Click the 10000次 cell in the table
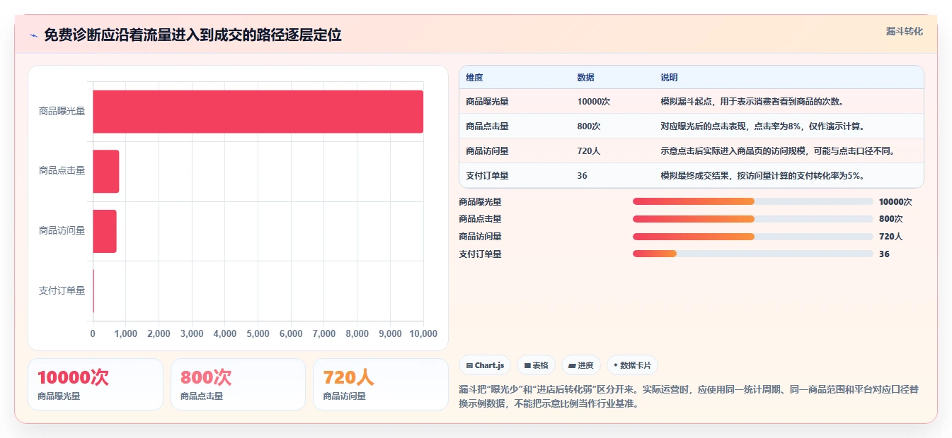The image size is (952, 438). pyautogui.click(x=593, y=102)
